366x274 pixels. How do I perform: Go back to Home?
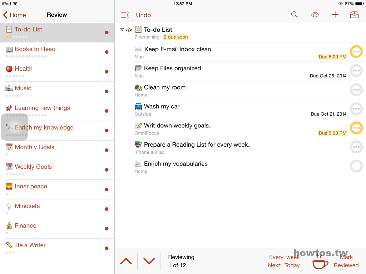pos(14,15)
